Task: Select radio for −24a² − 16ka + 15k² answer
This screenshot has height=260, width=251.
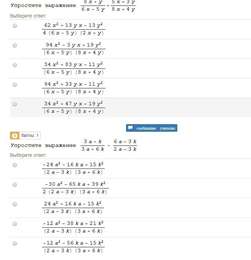Action: [15, 165]
